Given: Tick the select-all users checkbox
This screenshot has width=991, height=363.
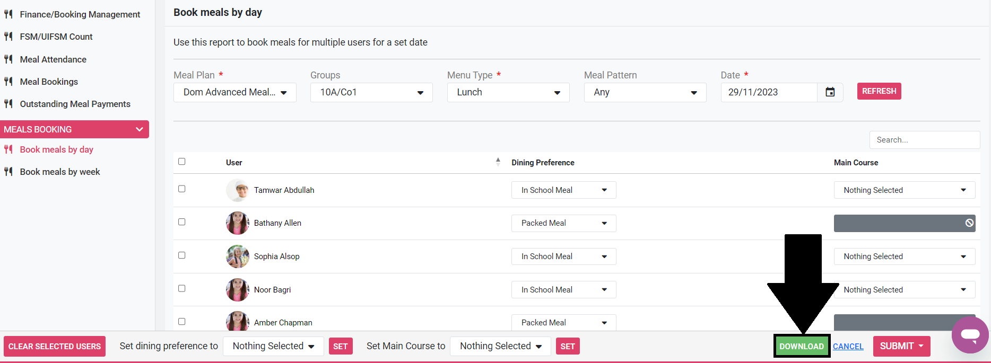Looking at the screenshot, I should (x=182, y=162).
